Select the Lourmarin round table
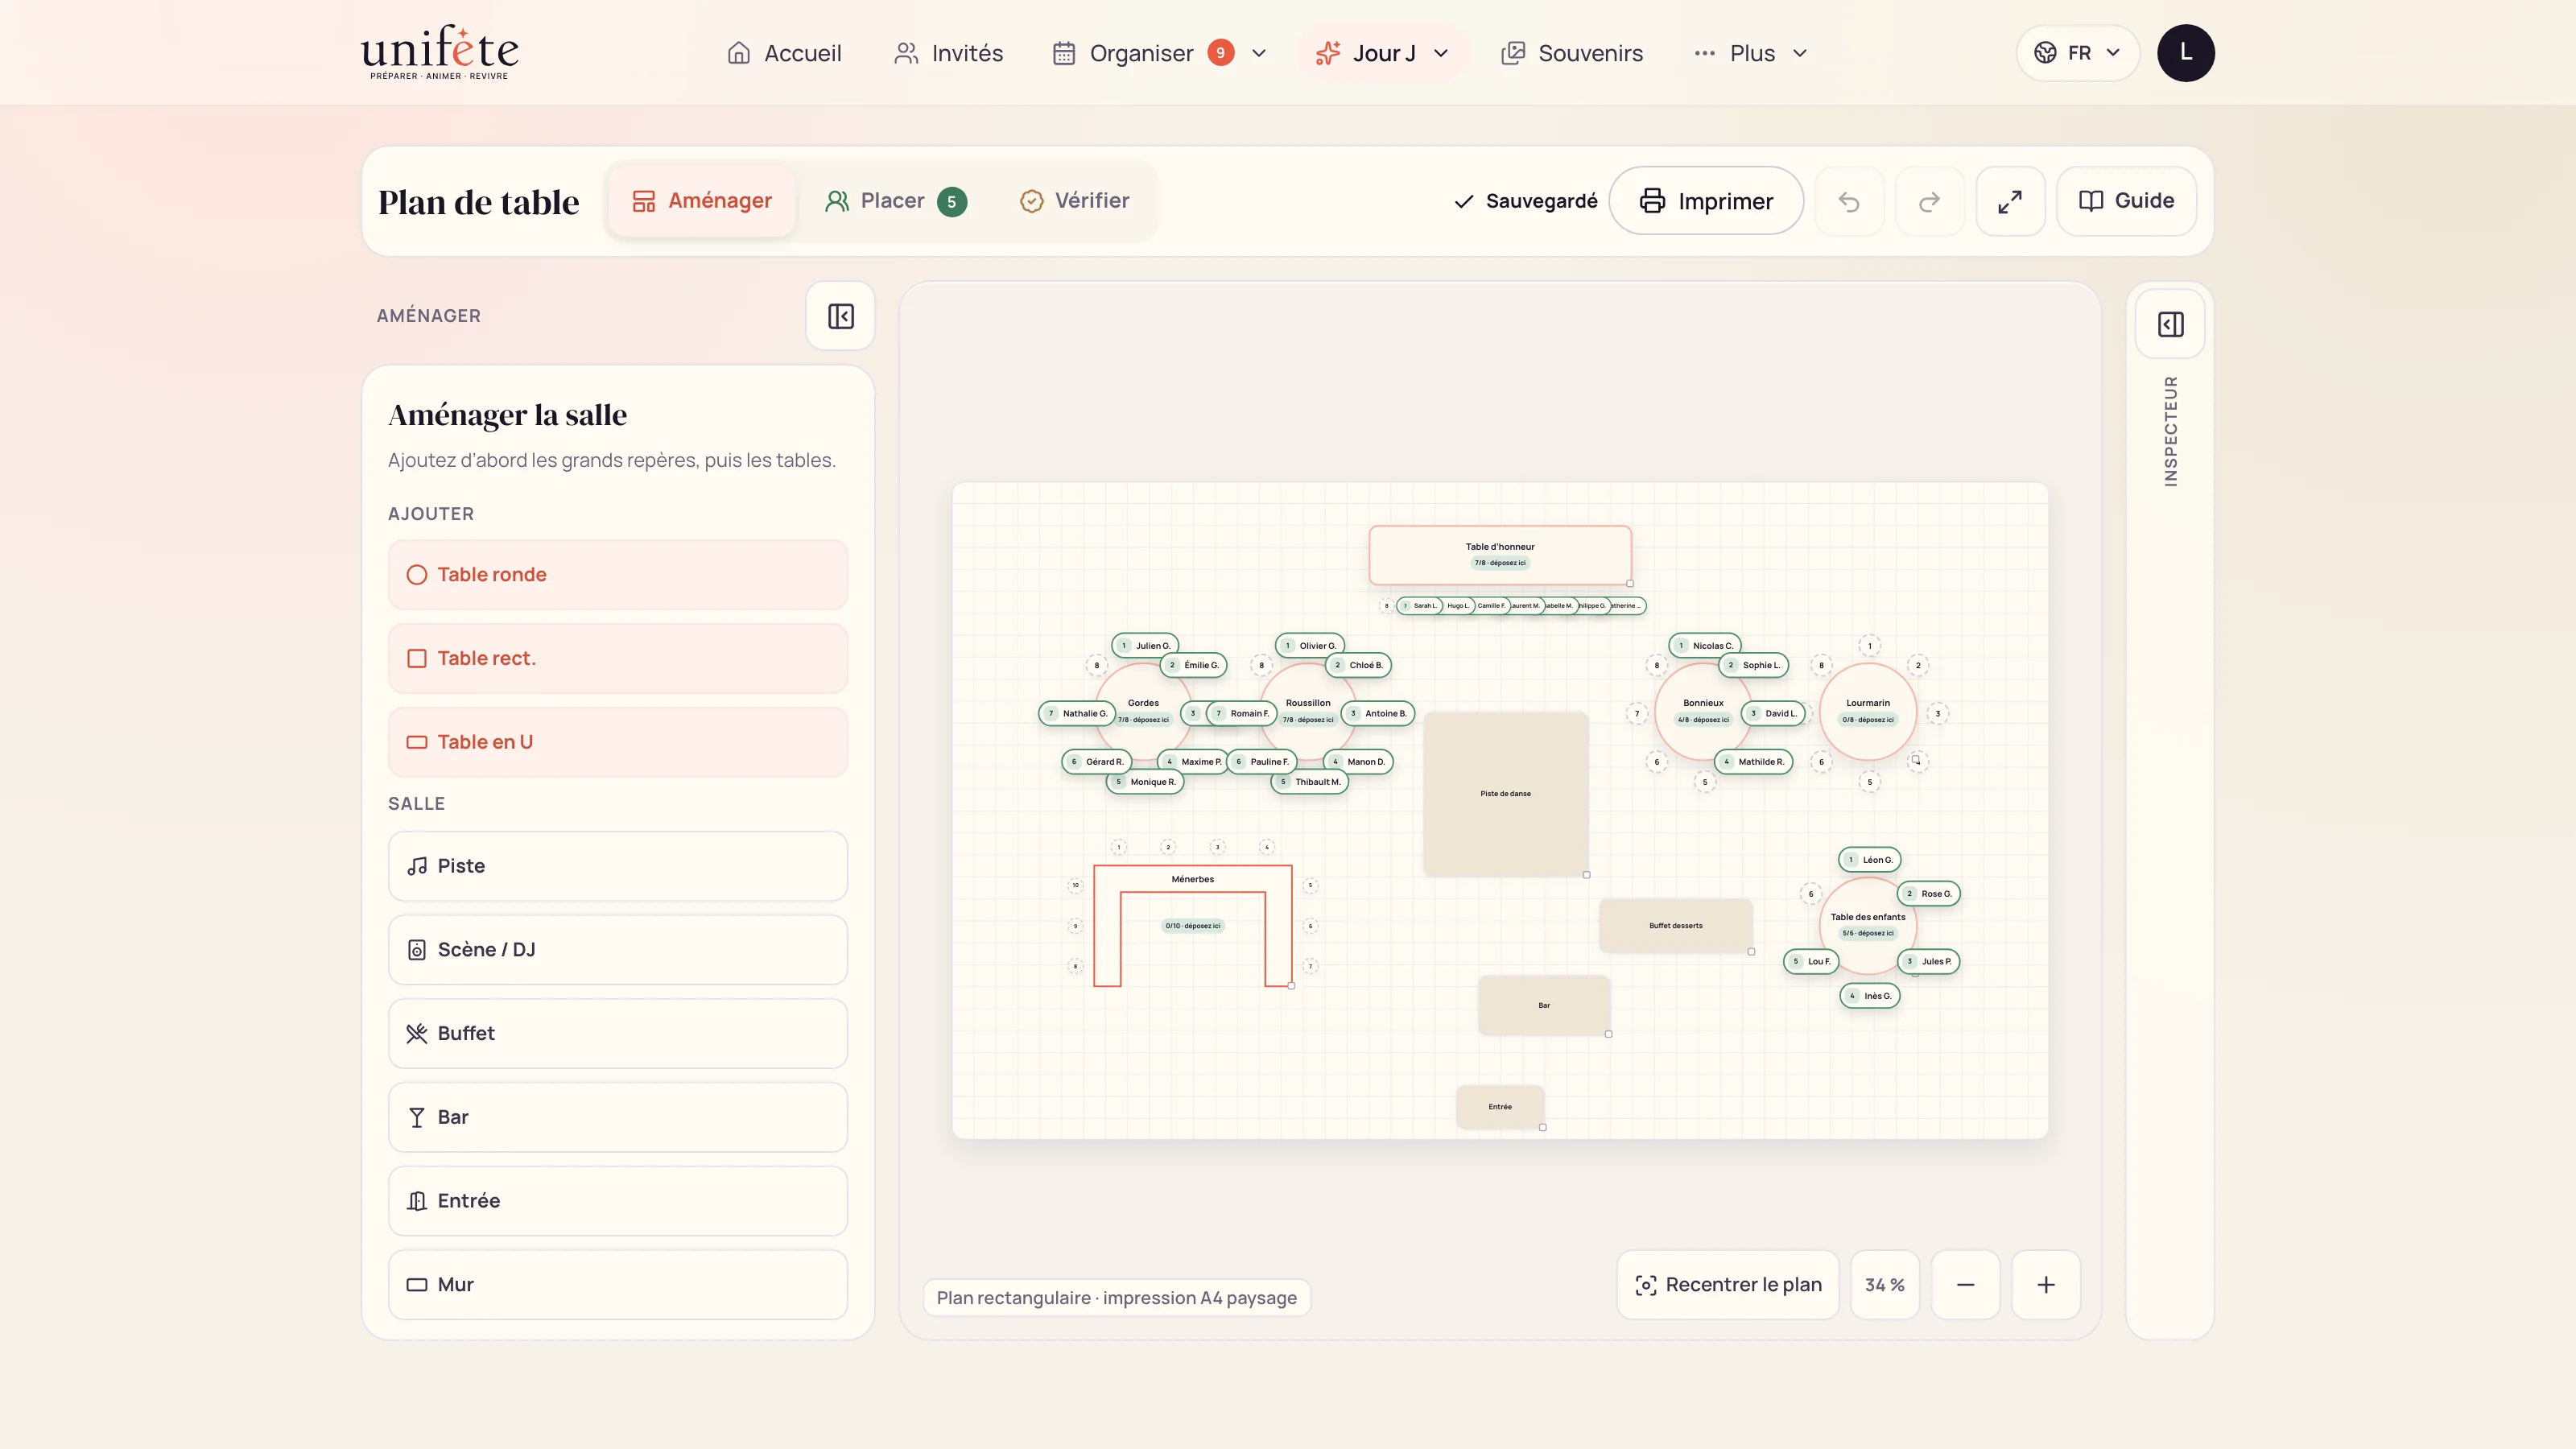 tap(1868, 712)
